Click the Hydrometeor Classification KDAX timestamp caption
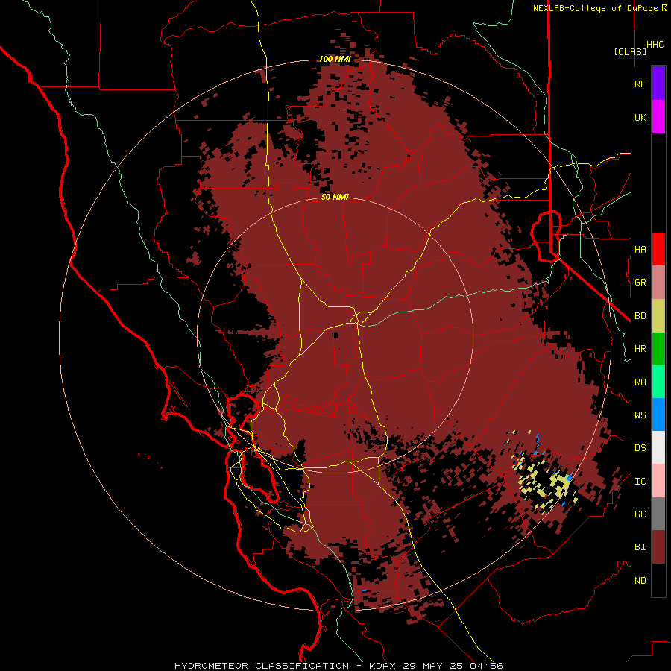This screenshot has width=671, height=671. [338, 666]
